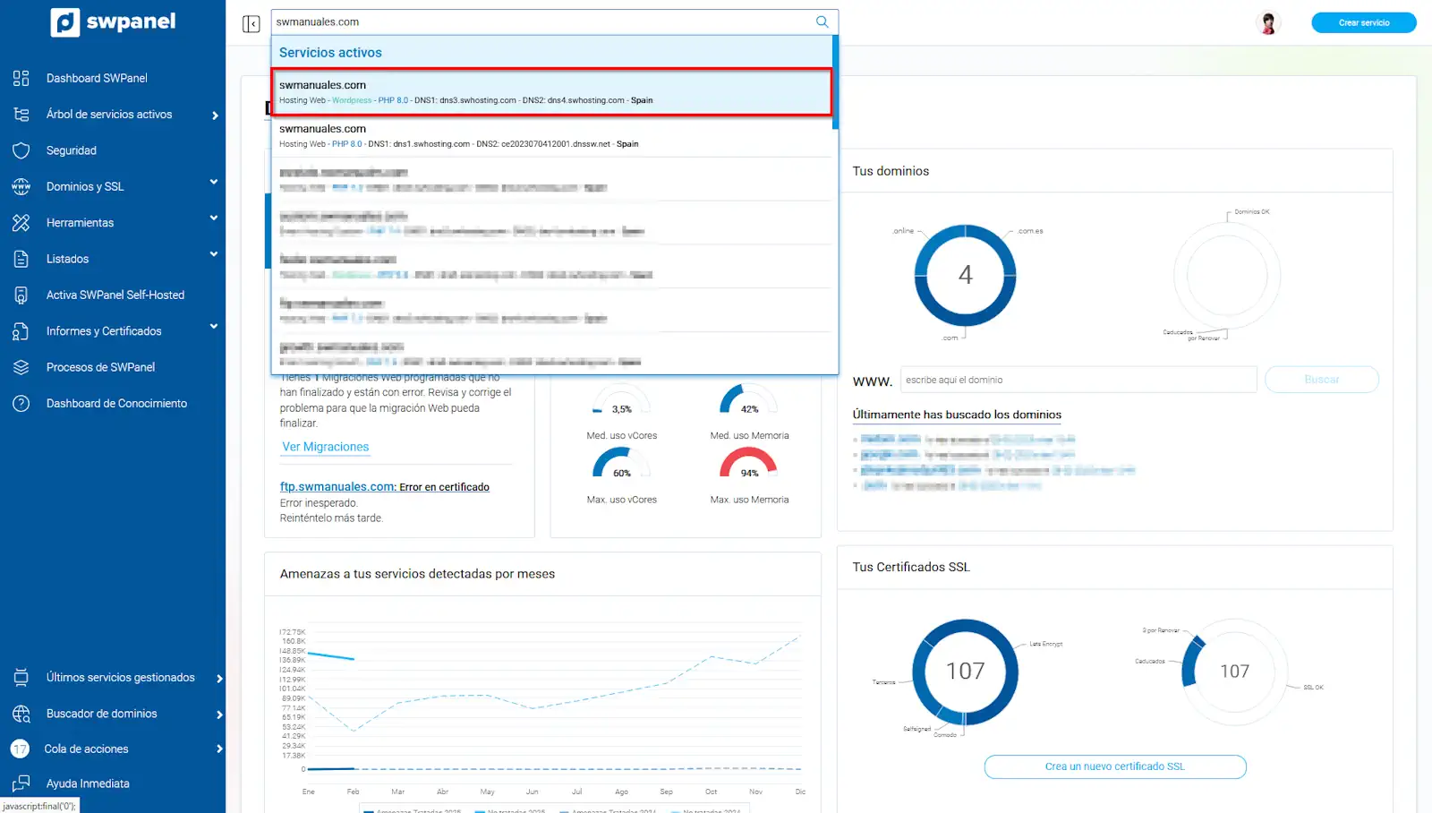Viewport: 1432px width, 813px height.
Task: Expand the Informes y Certificados chevron
Action: [213, 327]
